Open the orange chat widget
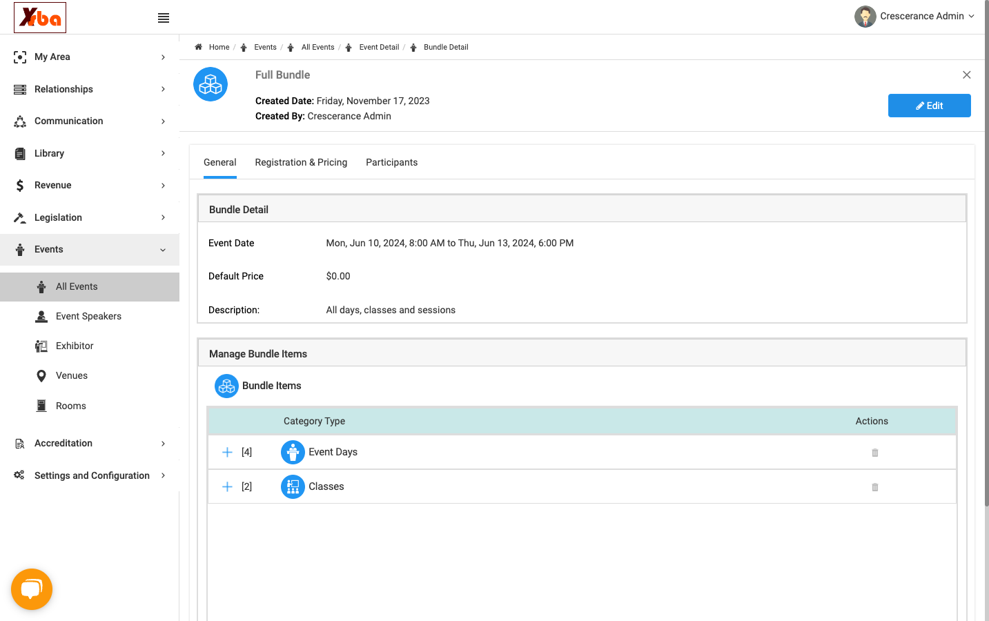Screen dimensions: 989x621 [x=32, y=589]
